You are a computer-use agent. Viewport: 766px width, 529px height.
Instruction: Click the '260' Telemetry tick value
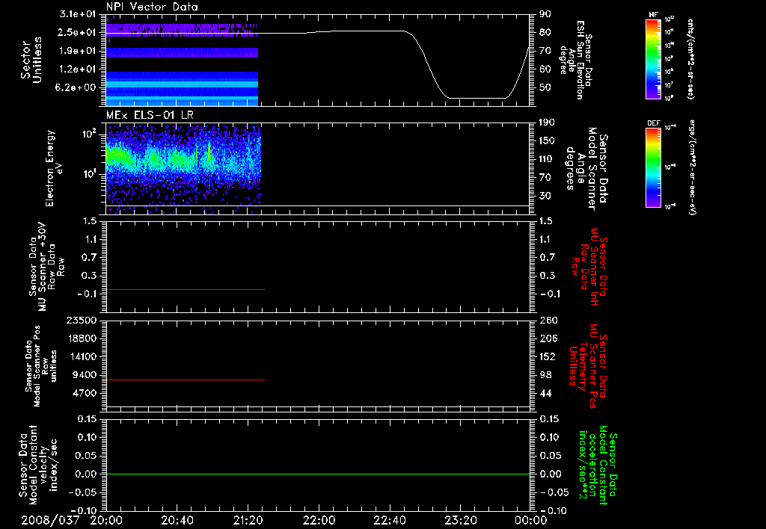pos(548,320)
